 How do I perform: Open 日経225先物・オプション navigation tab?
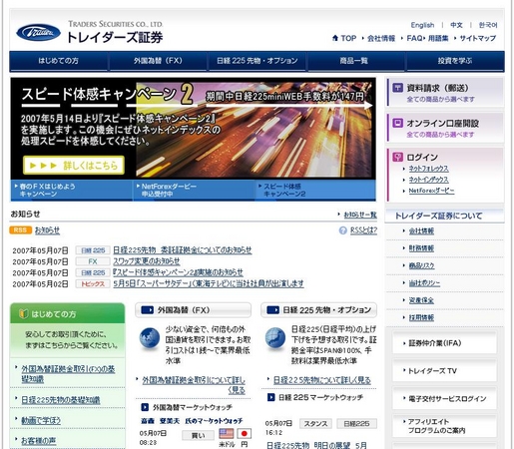(257, 61)
